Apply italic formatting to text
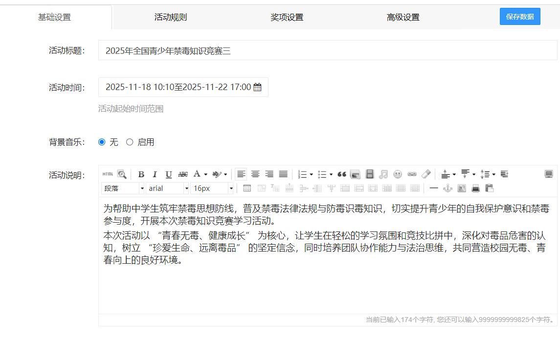Screen dimensions: 560x344 pyautogui.click(x=155, y=174)
